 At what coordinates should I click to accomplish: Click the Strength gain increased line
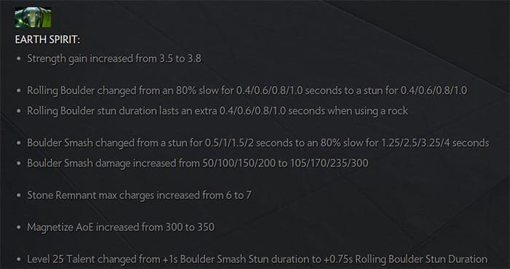tap(114, 59)
